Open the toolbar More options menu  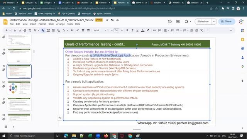pos(208,30)
